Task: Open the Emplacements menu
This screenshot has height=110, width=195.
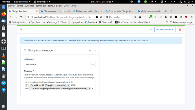Action: click(x=22, y=2)
